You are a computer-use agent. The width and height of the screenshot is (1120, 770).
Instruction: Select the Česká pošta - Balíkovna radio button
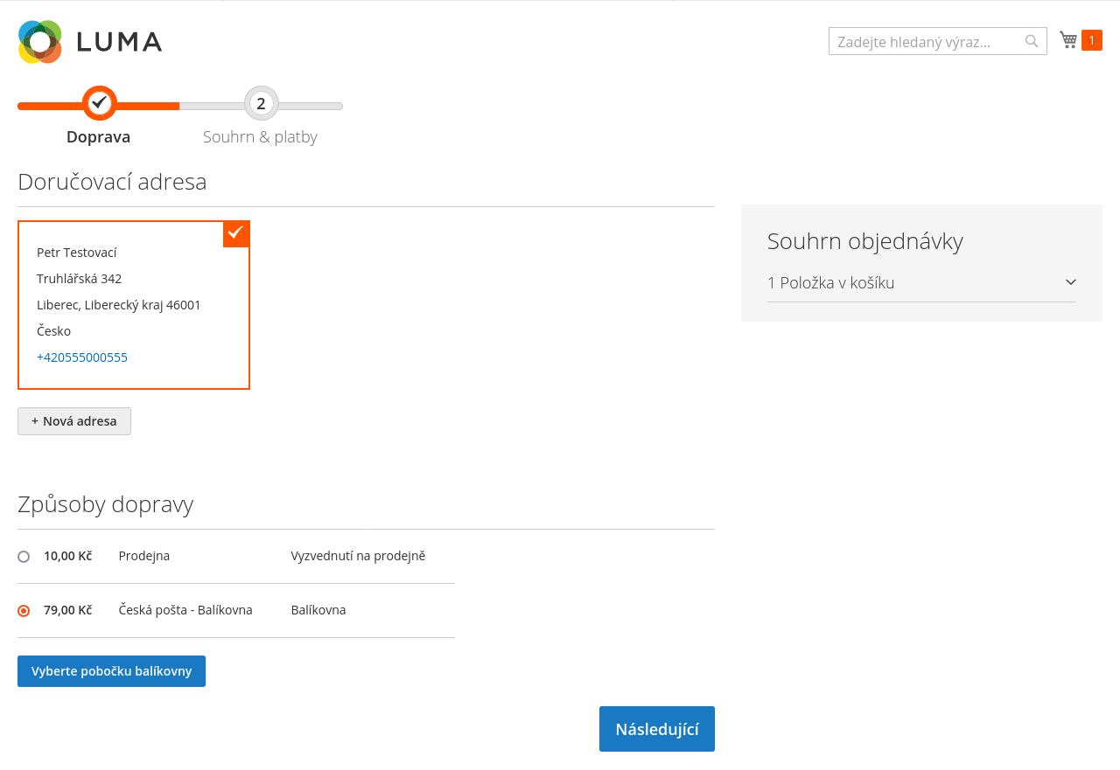(24, 611)
